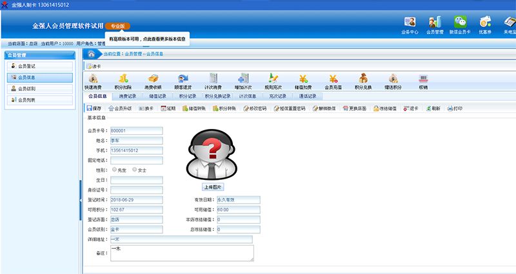516x274 pixels.
Task: Open 业务中心 in the top bar
Action: [x=410, y=26]
